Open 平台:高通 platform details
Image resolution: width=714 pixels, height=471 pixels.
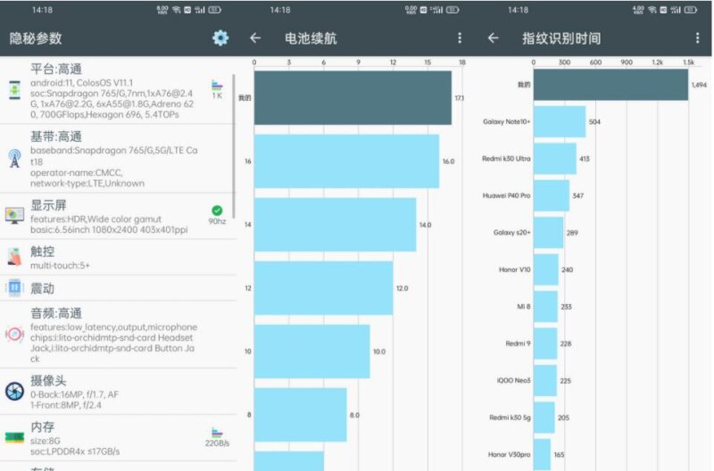tap(118, 91)
